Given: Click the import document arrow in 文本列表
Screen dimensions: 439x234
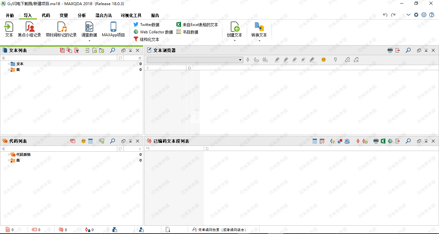Looking at the screenshot, I should 87,50.
